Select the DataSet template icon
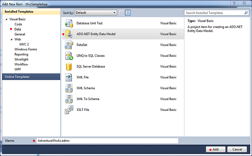This screenshot has height=156, width=252. (x=69, y=45)
